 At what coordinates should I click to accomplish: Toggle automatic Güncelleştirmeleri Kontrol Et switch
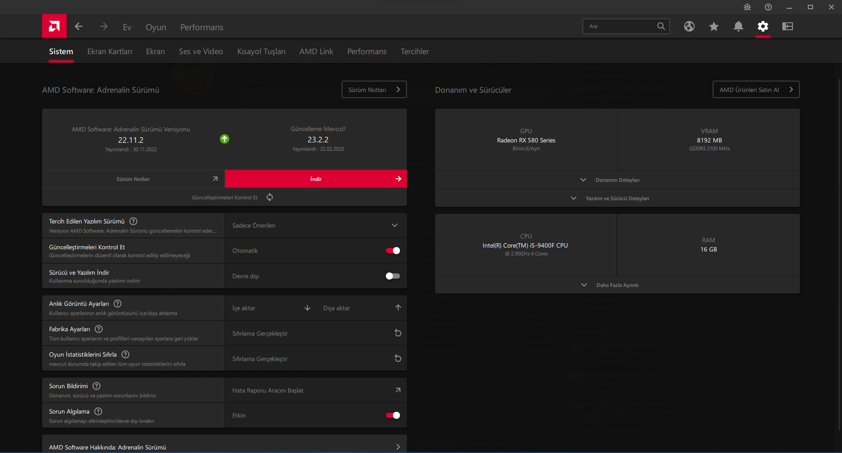click(393, 251)
